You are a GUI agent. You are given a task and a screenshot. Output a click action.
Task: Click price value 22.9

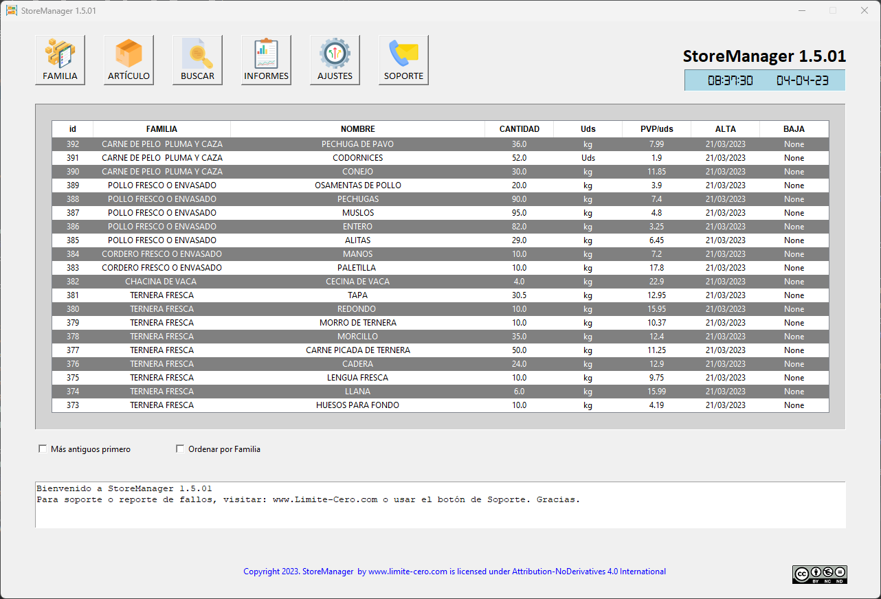657,282
